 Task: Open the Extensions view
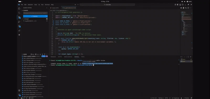point(19,26)
